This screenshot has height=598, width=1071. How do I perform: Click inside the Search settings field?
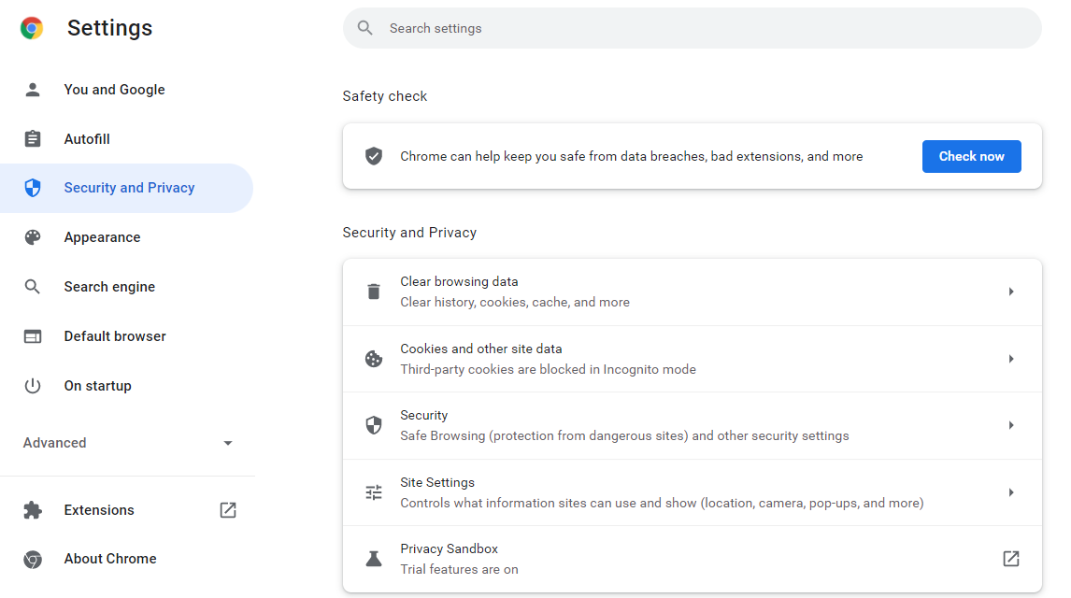click(x=561, y=28)
